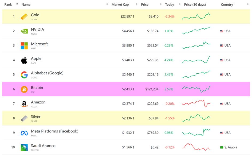Image resolution: width=252 pixels, height=155 pixels.
Task: Click Saudi Aramco's 30-day price chart
Action: click(x=196, y=147)
